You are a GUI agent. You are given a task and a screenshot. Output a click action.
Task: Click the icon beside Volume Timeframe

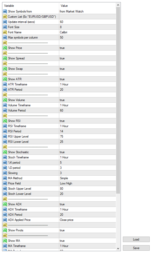pos(5,105)
